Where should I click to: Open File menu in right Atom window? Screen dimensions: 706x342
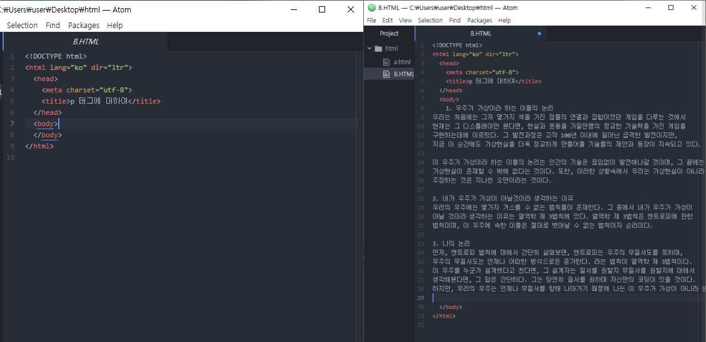[371, 20]
